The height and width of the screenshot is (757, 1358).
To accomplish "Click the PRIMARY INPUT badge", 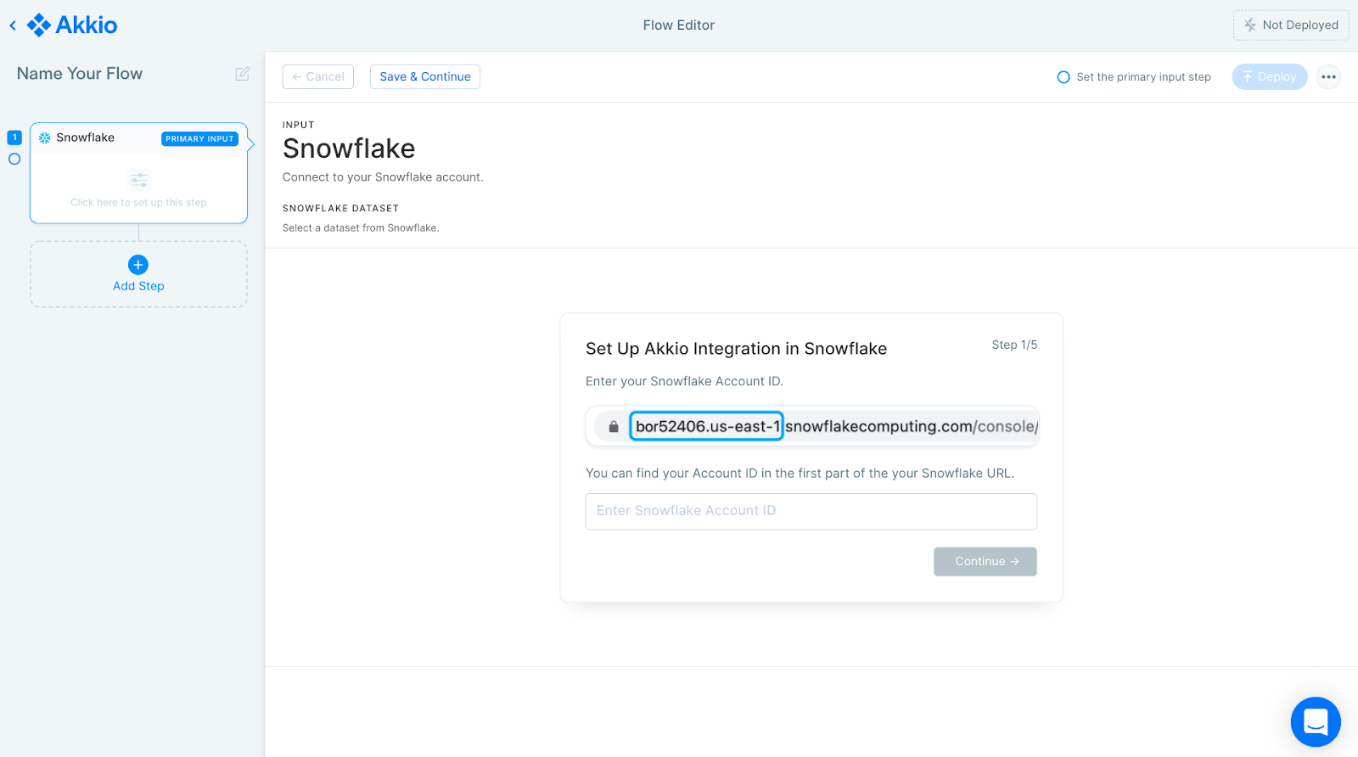I will (x=199, y=139).
